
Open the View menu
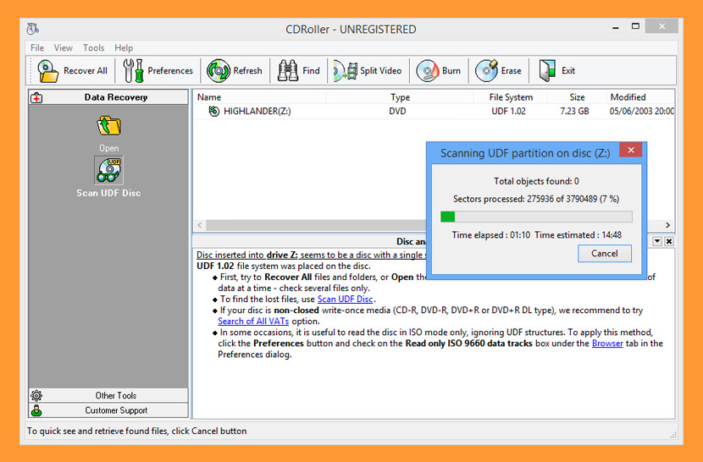(x=64, y=47)
